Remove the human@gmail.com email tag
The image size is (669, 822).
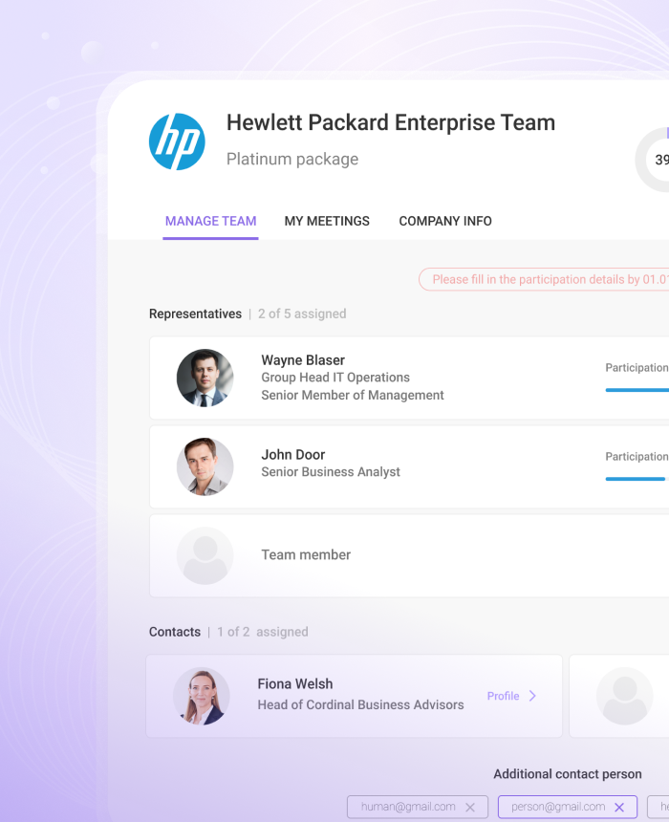pos(470,808)
